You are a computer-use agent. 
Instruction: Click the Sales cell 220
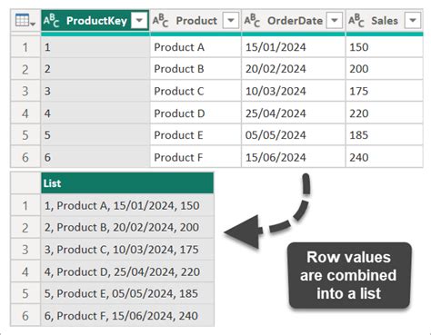pos(385,113)
